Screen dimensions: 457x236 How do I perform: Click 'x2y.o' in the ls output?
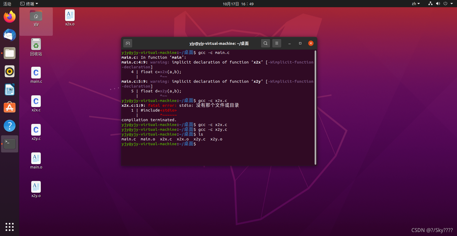point(216,139)
